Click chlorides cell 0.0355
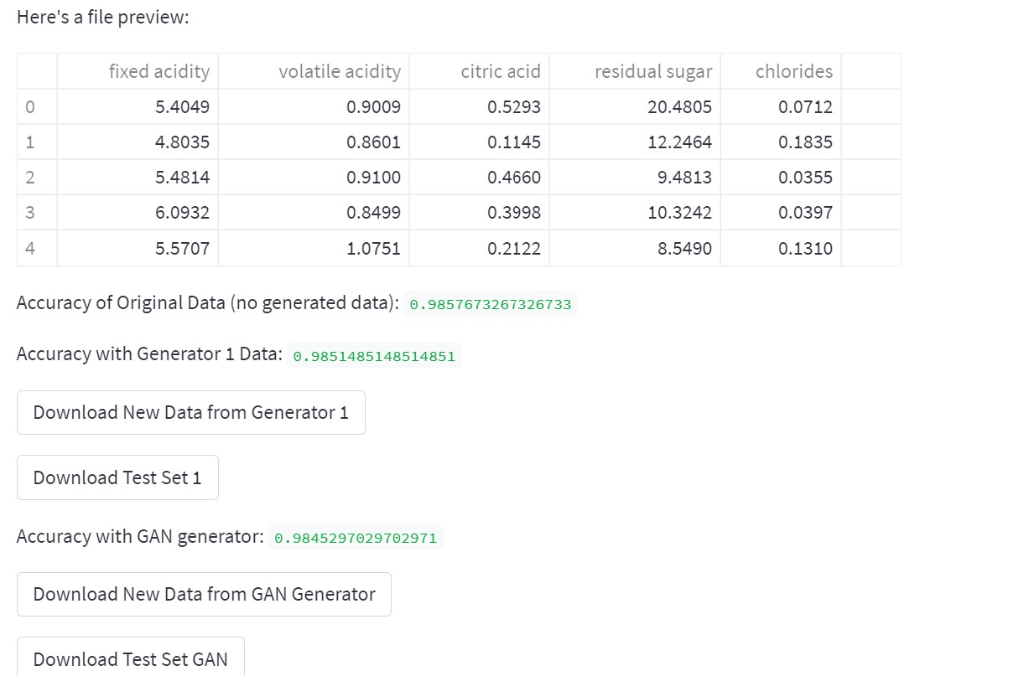This screenshot has width=1034, height=676. coord(805,178)
